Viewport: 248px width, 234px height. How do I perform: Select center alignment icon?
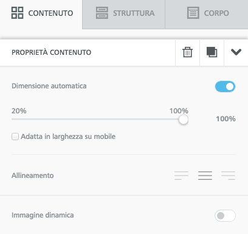tap(205, 175)
